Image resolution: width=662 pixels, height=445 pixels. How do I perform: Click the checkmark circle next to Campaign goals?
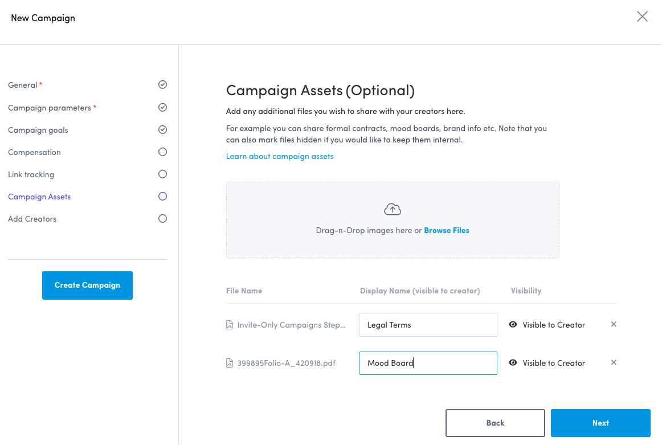[x=162, y=129]
